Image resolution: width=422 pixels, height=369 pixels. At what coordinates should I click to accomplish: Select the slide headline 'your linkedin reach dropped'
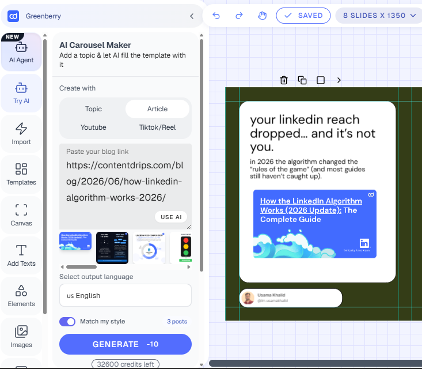(x=313, y=133)
